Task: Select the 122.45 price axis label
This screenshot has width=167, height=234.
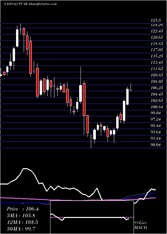Action: pos(157,31)
